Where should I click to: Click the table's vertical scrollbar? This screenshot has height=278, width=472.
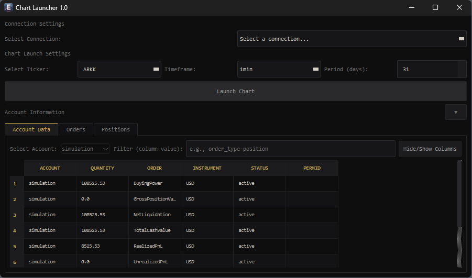pos(459,214)
